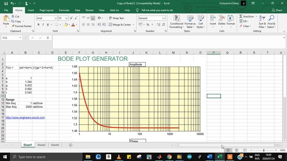
Task: Click the Paste clipboard icon
Action: point(6,18)
